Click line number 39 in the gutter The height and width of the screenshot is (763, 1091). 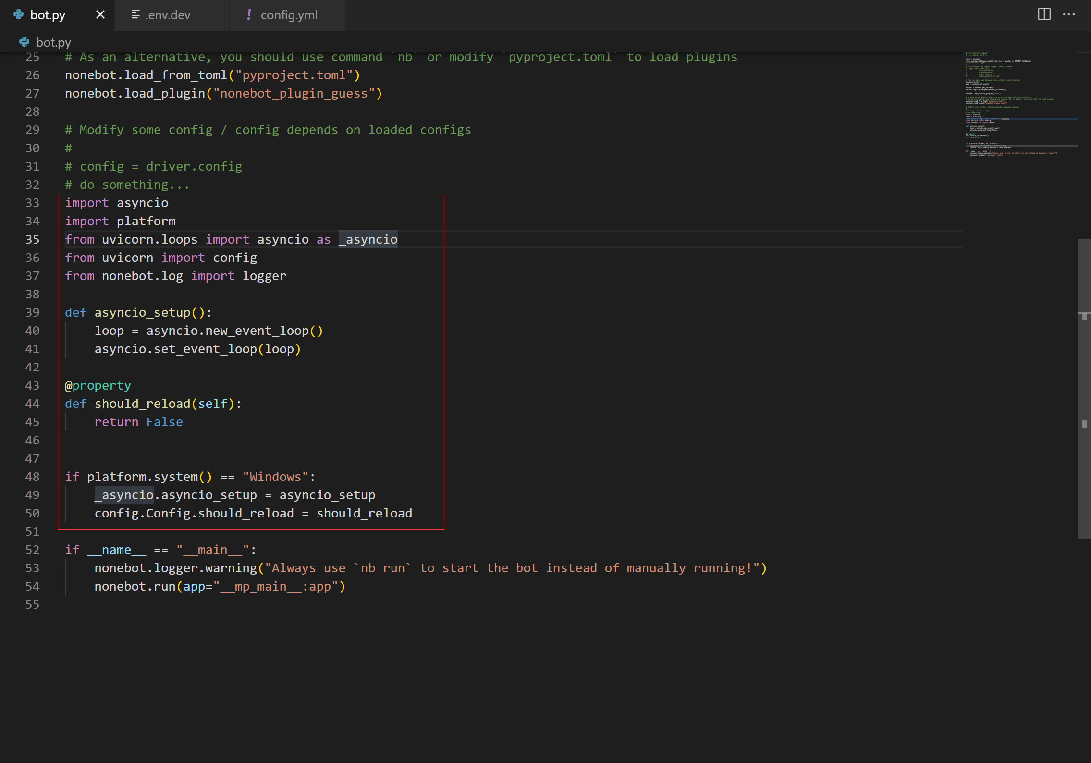[x=33, y=312]
